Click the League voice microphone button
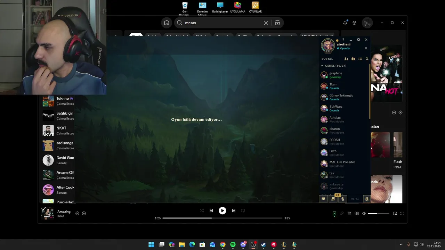Image resolution: width=445 pixels, height=250 pixels. [x=343, y=199]
